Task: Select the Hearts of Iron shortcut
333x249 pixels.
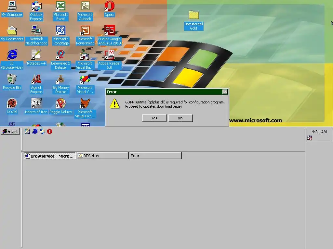Action: click(36, 106)
